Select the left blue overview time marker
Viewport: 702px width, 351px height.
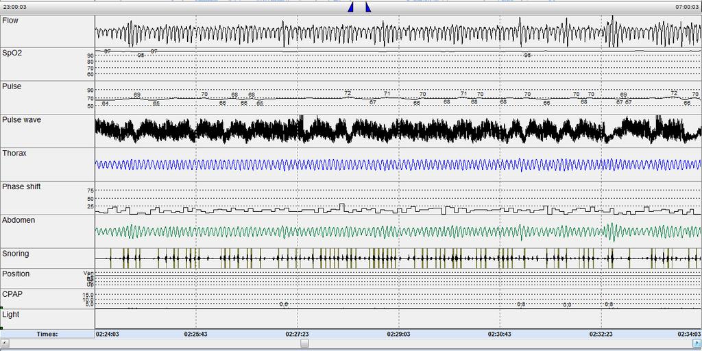pyautogui.click(x=351, y=7)
